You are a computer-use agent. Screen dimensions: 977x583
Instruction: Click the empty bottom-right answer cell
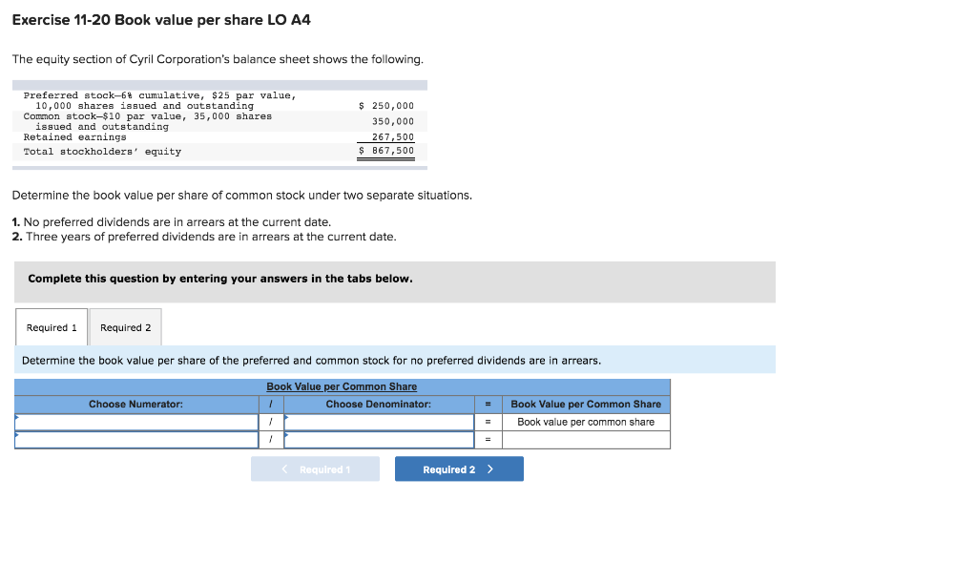[586, 439]
